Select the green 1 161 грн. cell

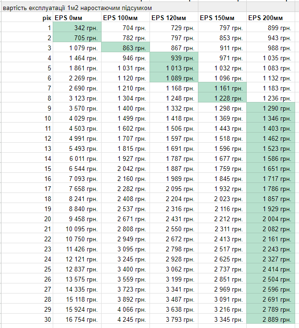pos(222,88)
